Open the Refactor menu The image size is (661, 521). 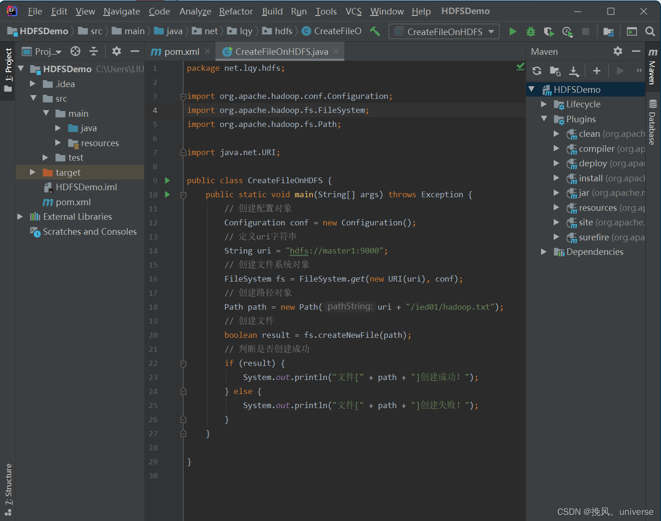tap(236, 11)
